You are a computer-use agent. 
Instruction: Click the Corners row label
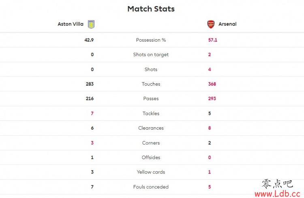tap(151, 143)
